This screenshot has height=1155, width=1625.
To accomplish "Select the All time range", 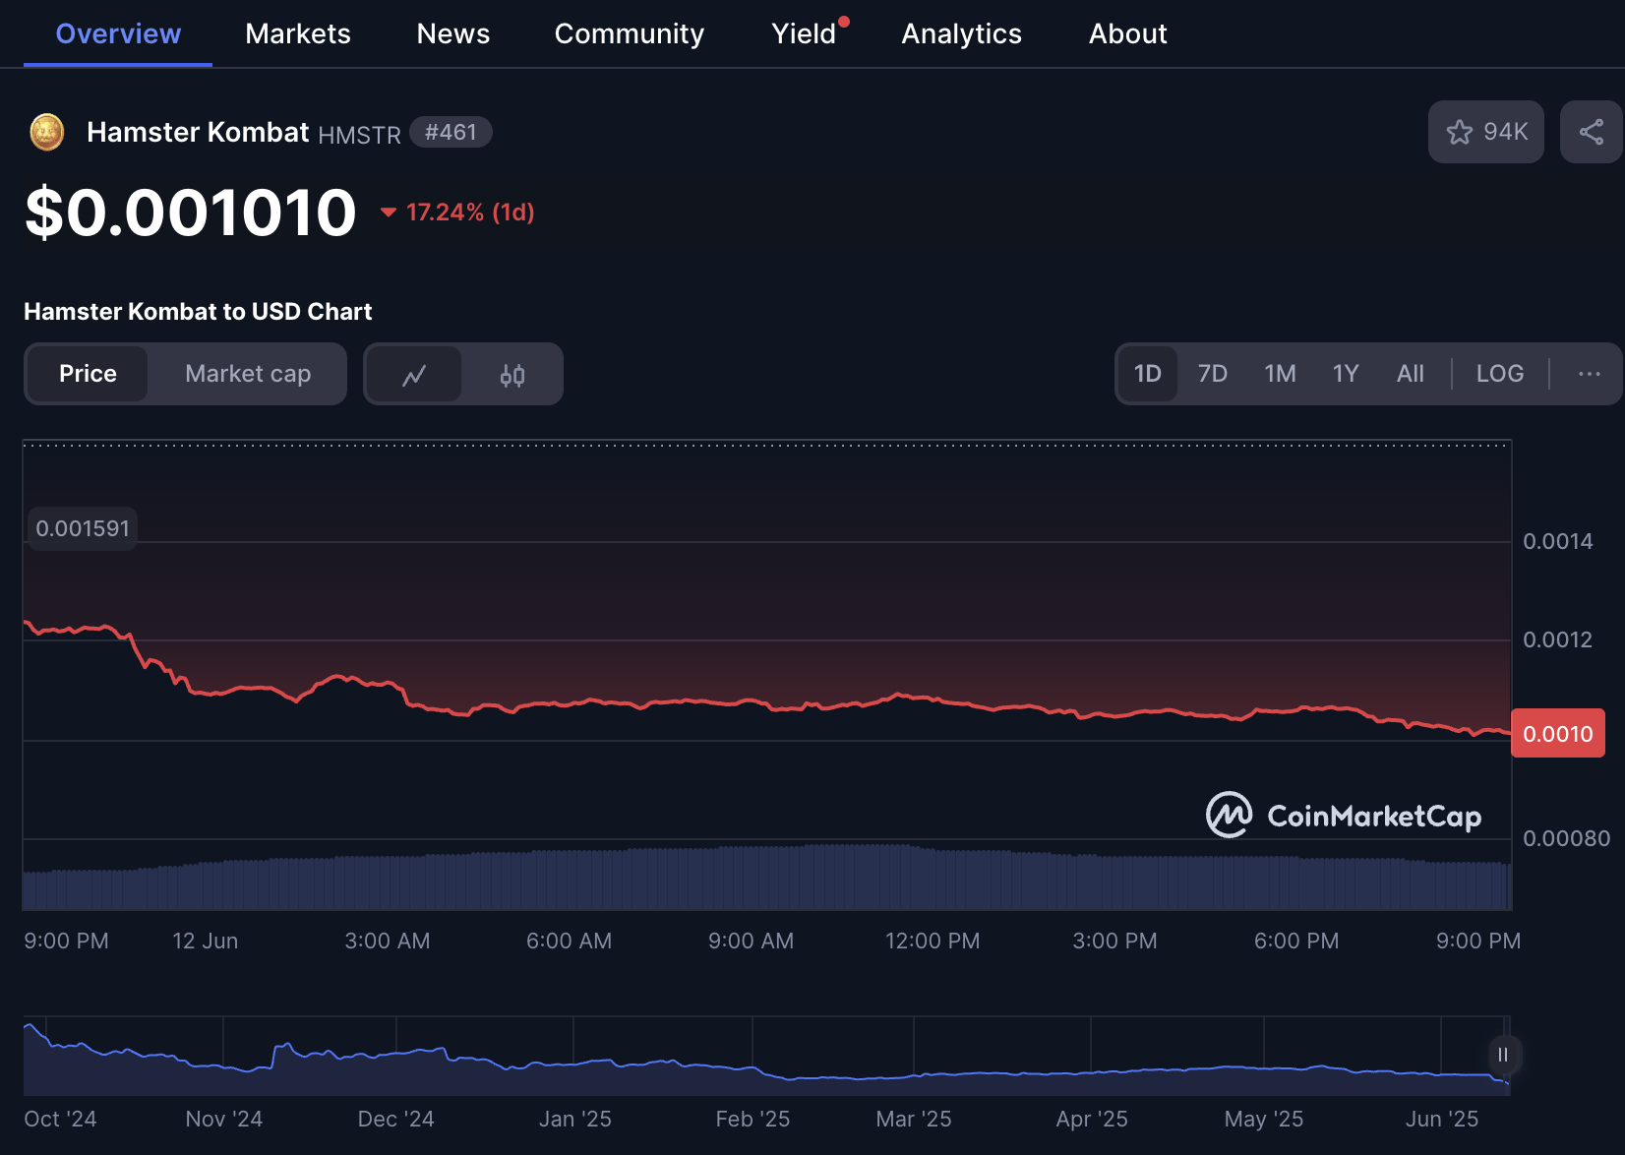I will click(x=1411, y=374).
